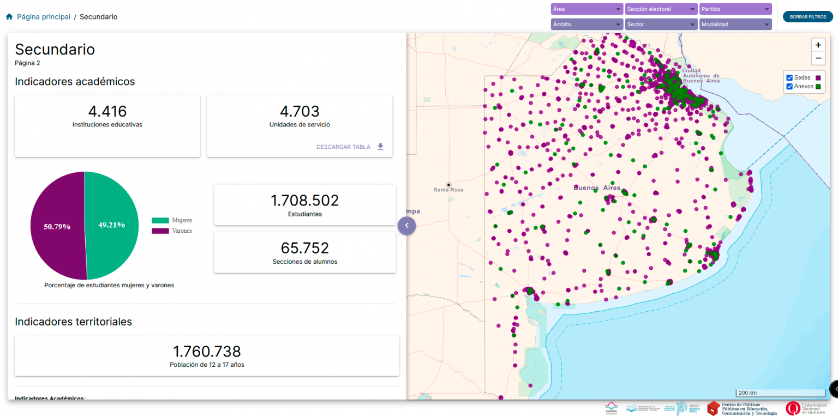The width and height of the screenshot is (838, 417).
Task: Click the home icon in breadcrumb
Action: [x=9, y=17]
